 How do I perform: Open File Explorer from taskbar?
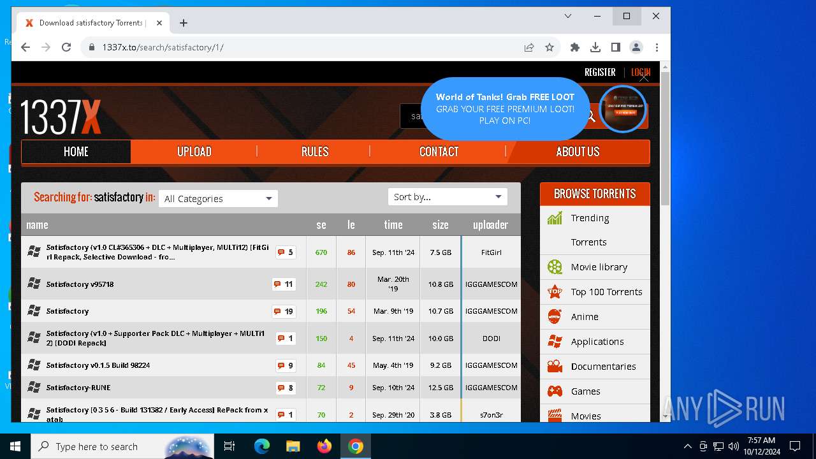(293, 446)
